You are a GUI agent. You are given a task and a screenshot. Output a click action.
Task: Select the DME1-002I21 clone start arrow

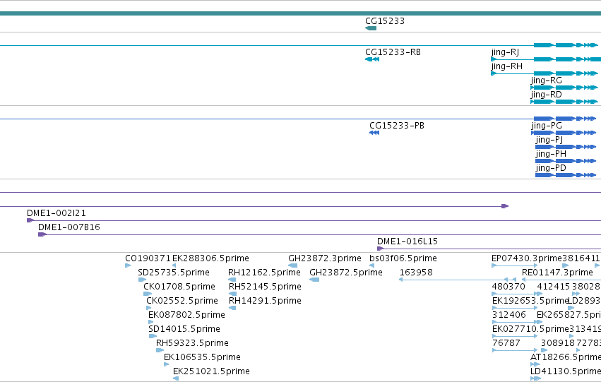(x=30, y=220)
